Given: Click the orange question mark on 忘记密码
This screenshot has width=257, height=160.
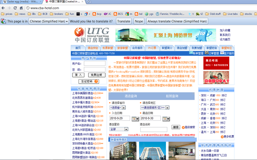Looking at the screenshot, I should click(96, 81).
